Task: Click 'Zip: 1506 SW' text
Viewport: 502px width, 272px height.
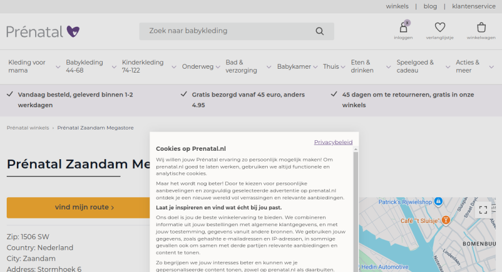Action: click(x=28, y=237)
